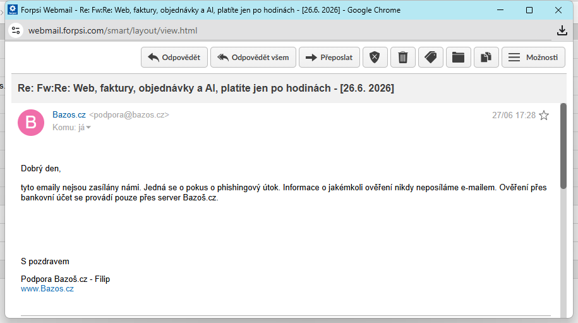Click Odpovědět všem reply-all button
This screenshot has height=323, width=578.
tap(253, 57)
